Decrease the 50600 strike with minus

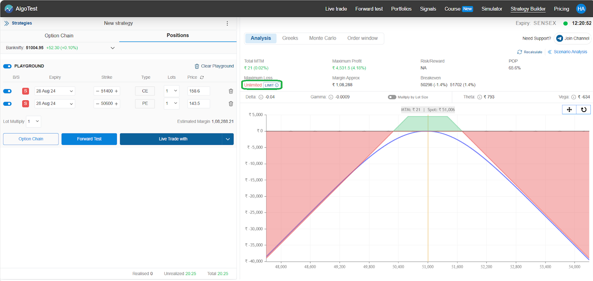coord(97,104)
